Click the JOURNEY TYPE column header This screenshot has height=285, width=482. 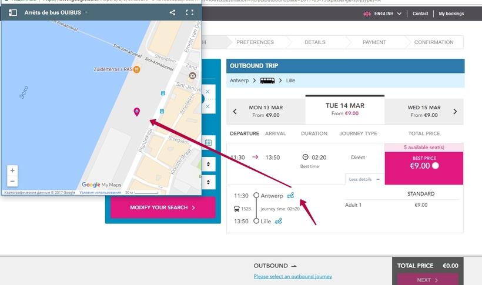click(358, 133)
